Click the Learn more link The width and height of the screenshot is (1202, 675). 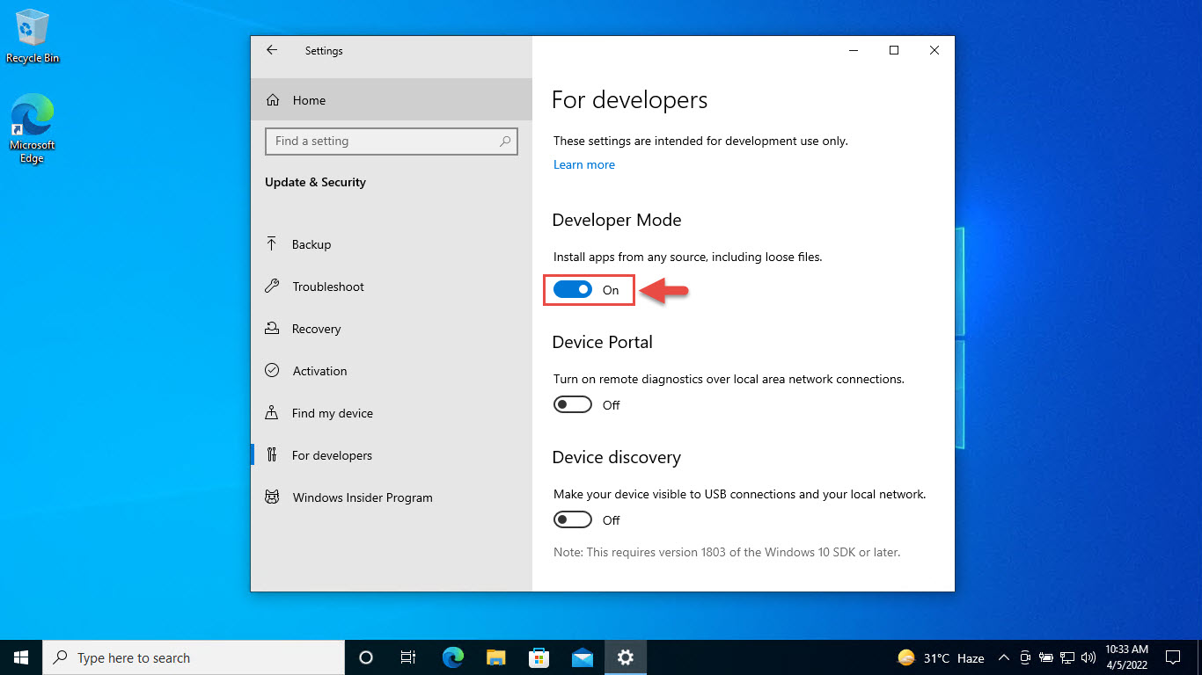[x=584, y=164]
